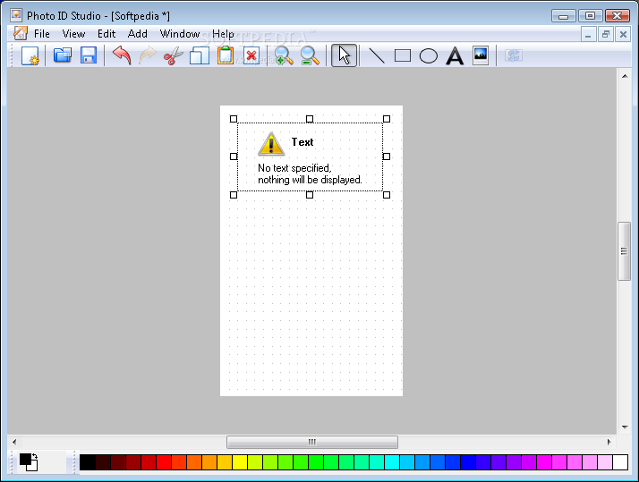Viewport: 639px width, 482px height.
Task: Save the project with the floppy disk icon
Action: [x=89, y=55]
